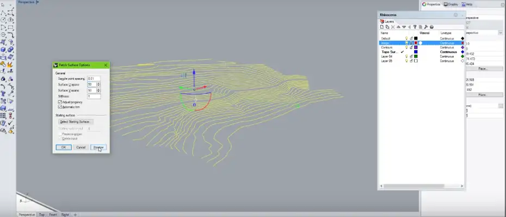This screenshot has height=217, width=506.
Task: Open the layer Filter funnel icon
Action: pyautogui.click(x=415, y=27)
